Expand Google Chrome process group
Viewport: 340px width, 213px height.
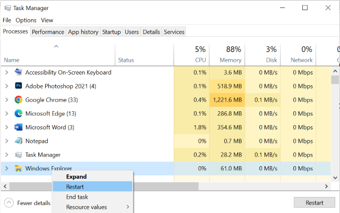pos(7,100)
